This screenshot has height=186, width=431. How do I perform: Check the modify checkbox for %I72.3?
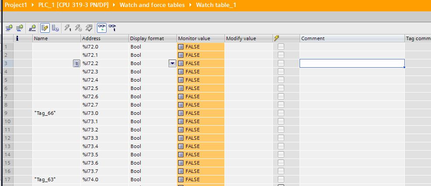pos(281,72)
